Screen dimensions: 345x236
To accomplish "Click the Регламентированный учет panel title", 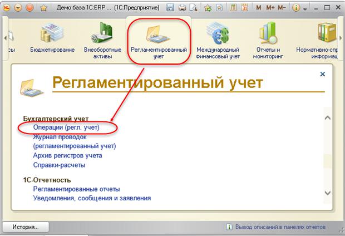I will click(158, 83).
